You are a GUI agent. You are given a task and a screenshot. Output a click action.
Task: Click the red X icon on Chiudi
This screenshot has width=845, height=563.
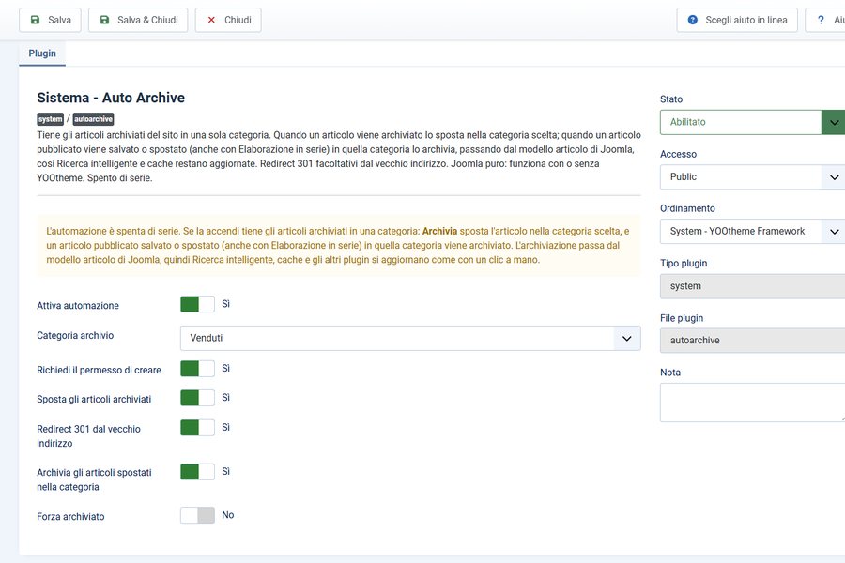coord(211,20)
